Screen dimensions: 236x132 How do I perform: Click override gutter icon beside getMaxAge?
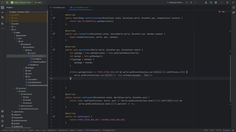[x=54, y=117]
